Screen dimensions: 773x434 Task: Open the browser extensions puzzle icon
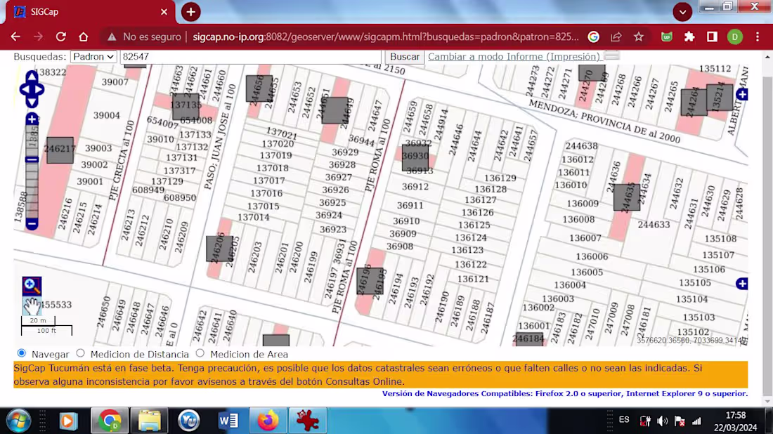click(689, 36)
